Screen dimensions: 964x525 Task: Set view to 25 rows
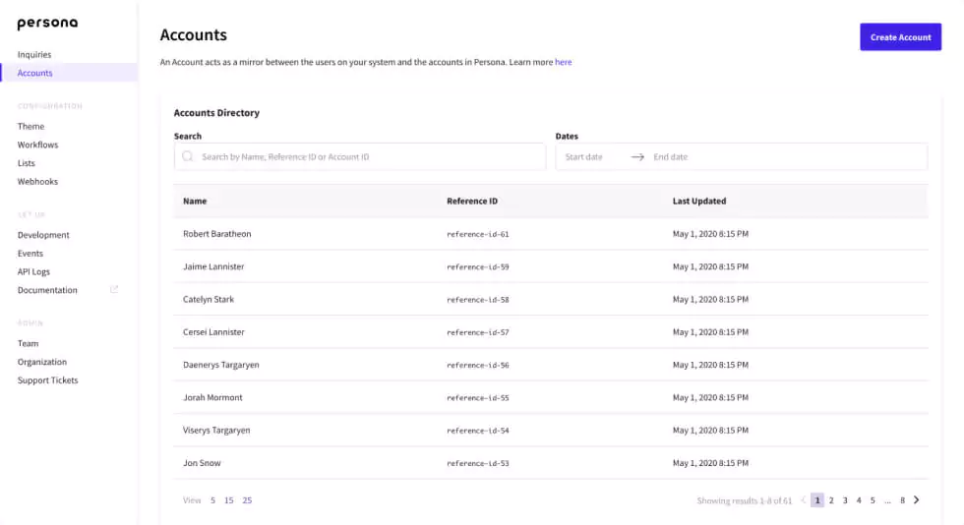(x=247, y=500)
